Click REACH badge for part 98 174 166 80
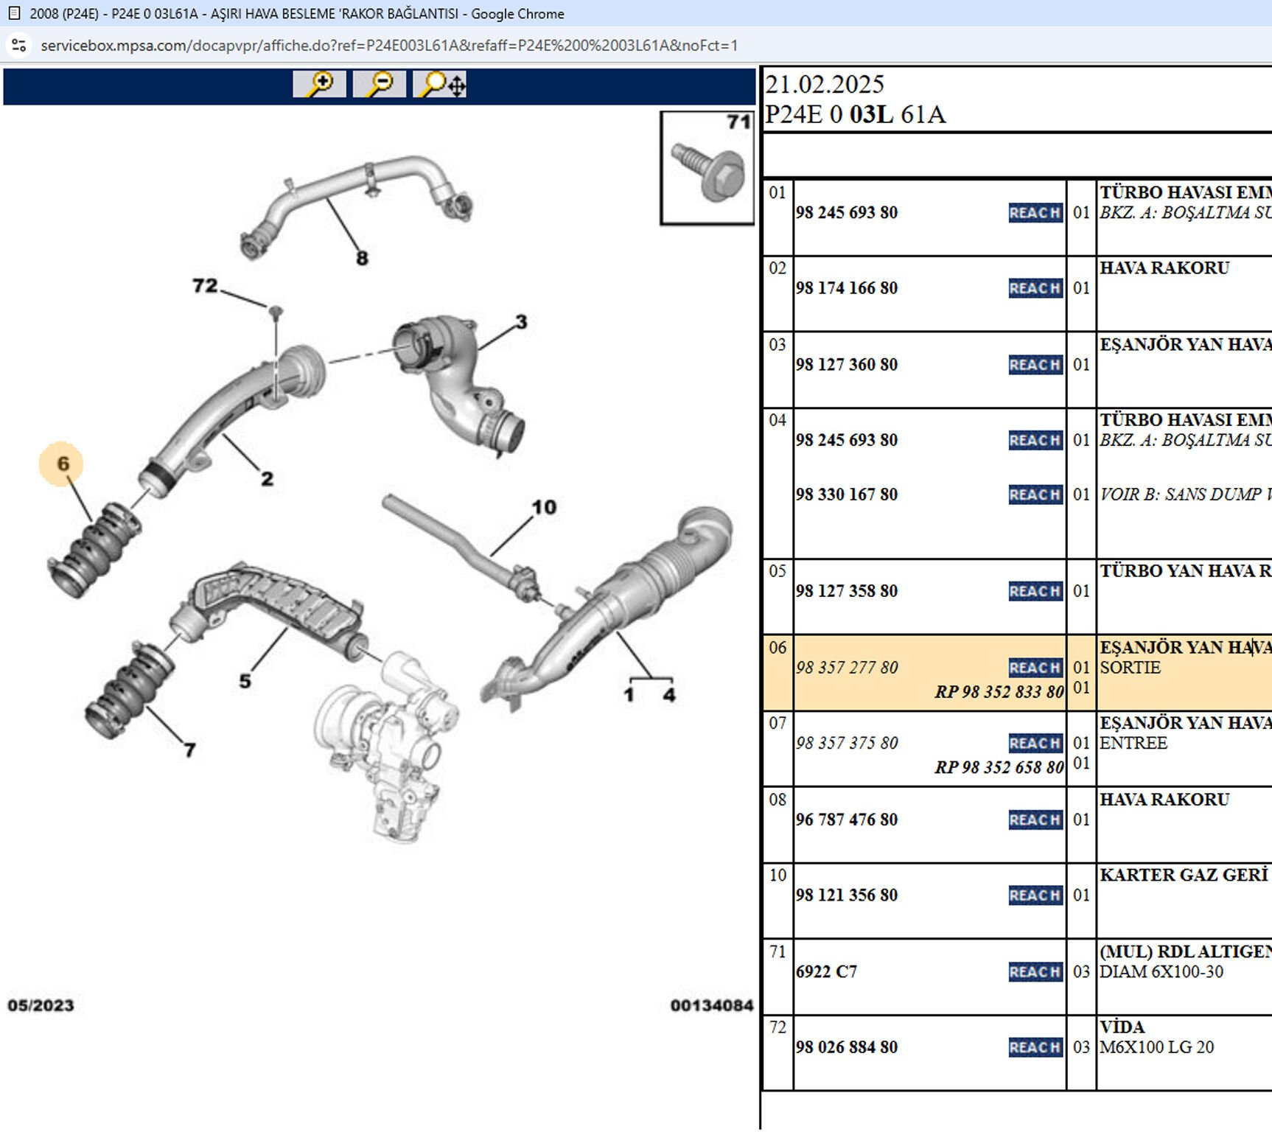 pyautogui.click(x=1035, y=288)
